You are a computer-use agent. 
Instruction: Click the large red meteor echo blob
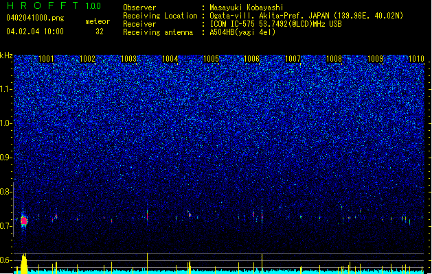coord(23,221)
